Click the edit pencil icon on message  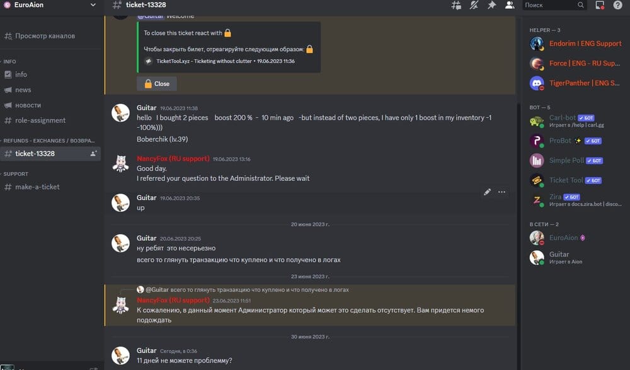(487, 192)
